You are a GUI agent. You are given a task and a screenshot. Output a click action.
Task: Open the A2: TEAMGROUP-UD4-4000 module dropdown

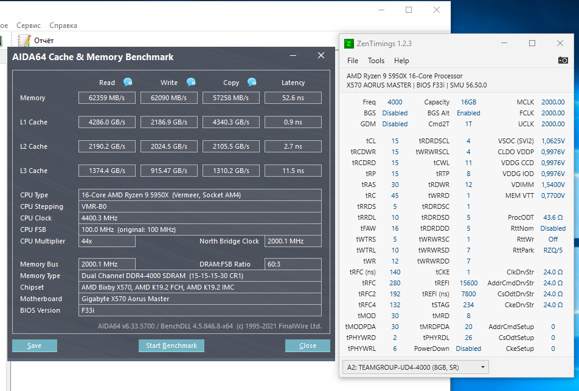click(x=415, y=367)
